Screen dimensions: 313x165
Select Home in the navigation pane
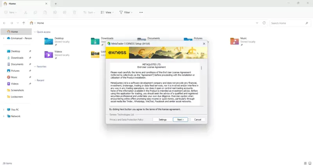tap(16, 32)
